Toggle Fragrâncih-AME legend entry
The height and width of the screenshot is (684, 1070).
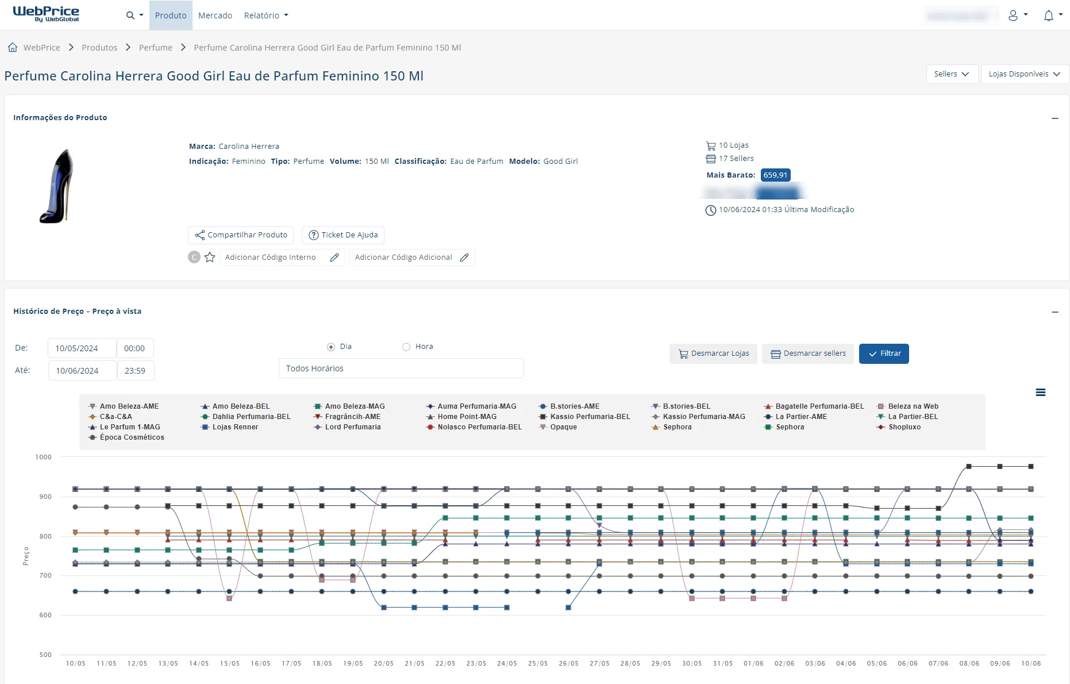point(347,417)
